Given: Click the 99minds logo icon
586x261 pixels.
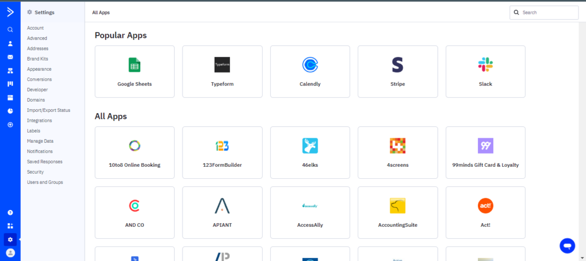Looking at the screenshot, I should [485, 146].
